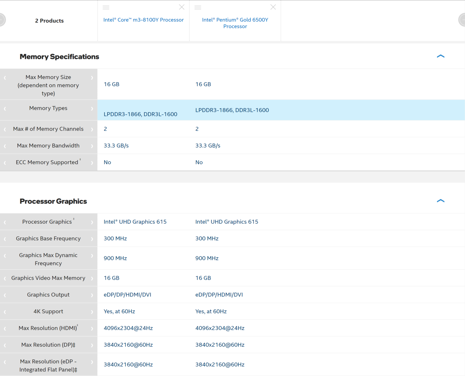Click Pentium 6500Y "Yes, at 60Hz" 4K value
The width and height of the screenshot is (465, 376).
pyautogui.click(x=211, y=311)
